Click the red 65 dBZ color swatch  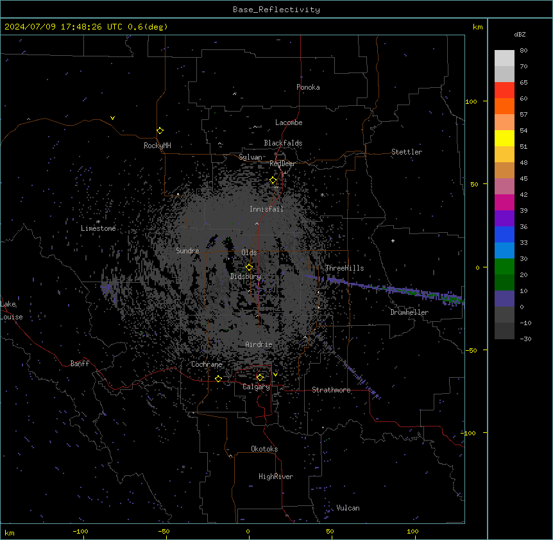point(504,90)
